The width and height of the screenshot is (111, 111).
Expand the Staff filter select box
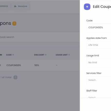pyautogui.click(x=99, y=96)
